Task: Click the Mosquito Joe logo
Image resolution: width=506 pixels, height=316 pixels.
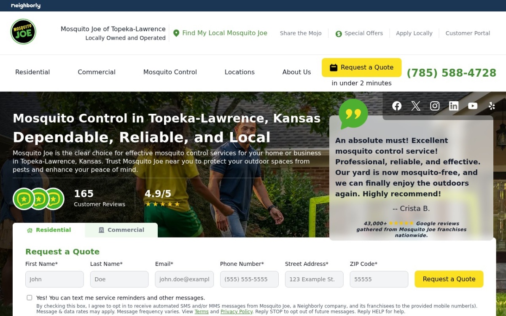Action: point(23,32)
